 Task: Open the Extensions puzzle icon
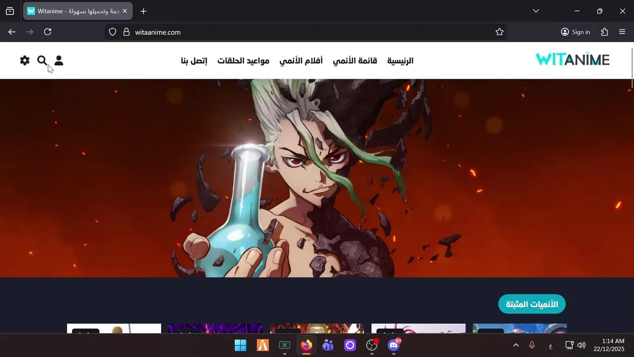tap(604, 32)
